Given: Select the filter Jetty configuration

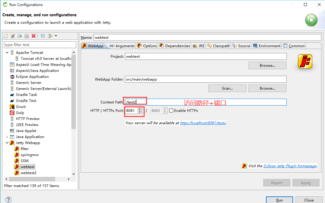Looking at the screenshot, I should [22, 149].
